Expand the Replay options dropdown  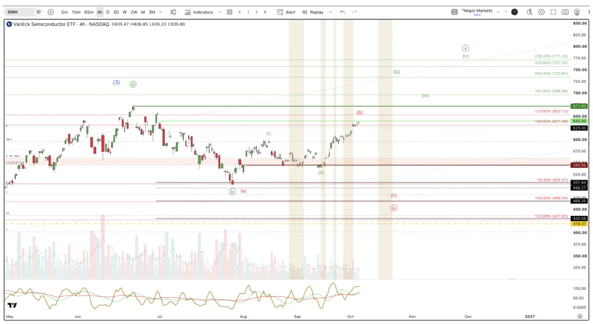click(330, 12)
